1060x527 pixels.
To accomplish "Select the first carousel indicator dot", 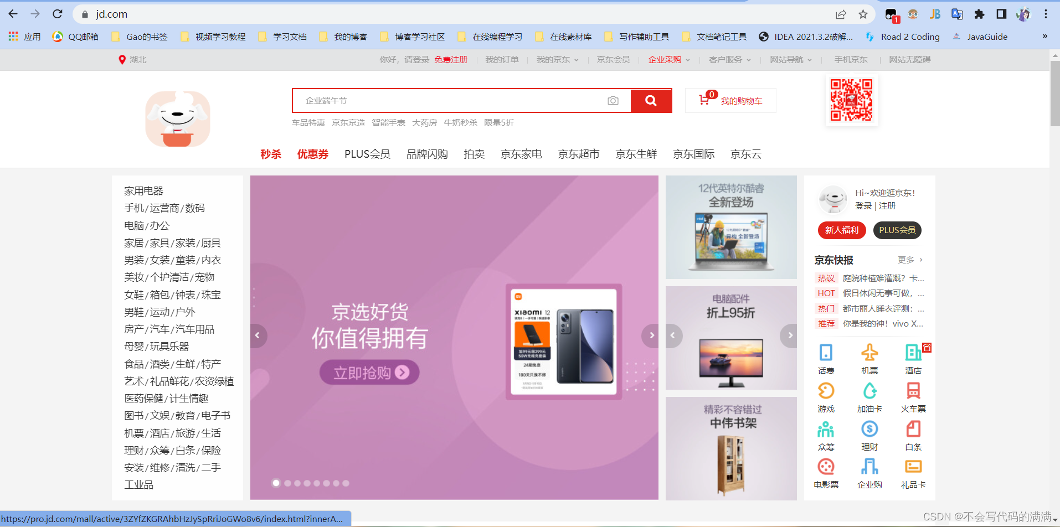I will tap(276, 483).
